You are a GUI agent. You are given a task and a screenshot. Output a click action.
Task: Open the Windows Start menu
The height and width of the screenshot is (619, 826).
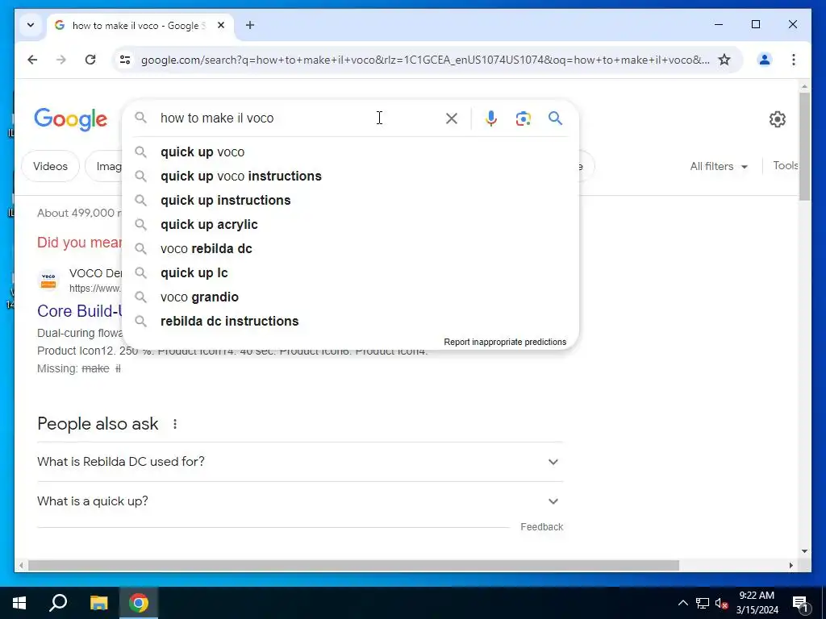pos(19,603)
